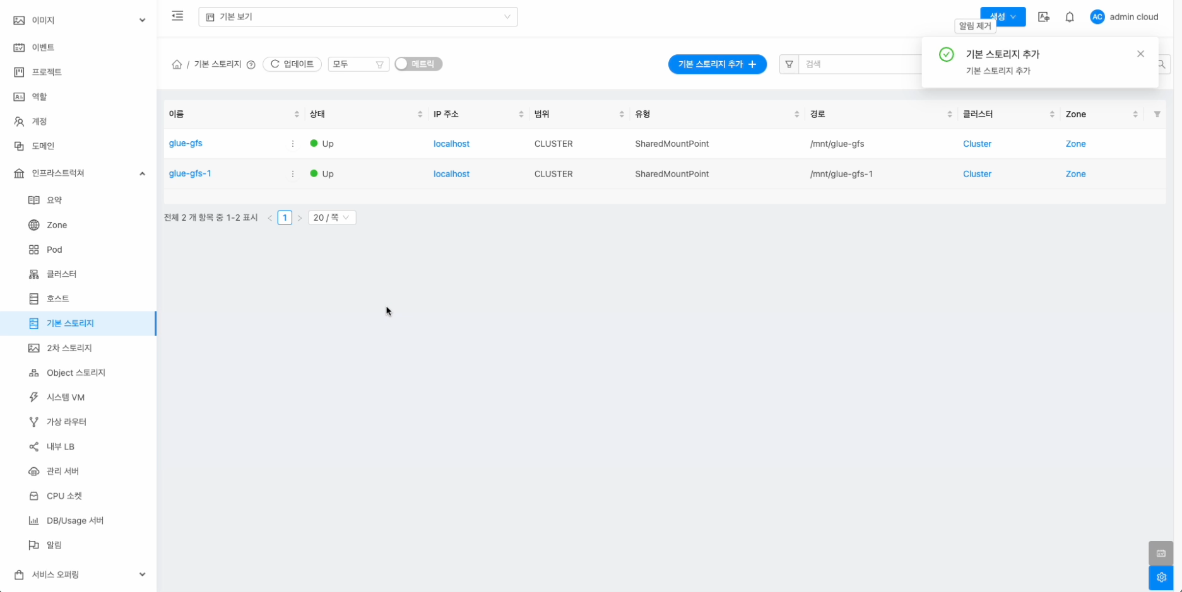Image resolution: width=1182 pixels, height=592 pixels.
Task: Collapse the sidebar with the menu fold icon
Action: coord(177,16)
